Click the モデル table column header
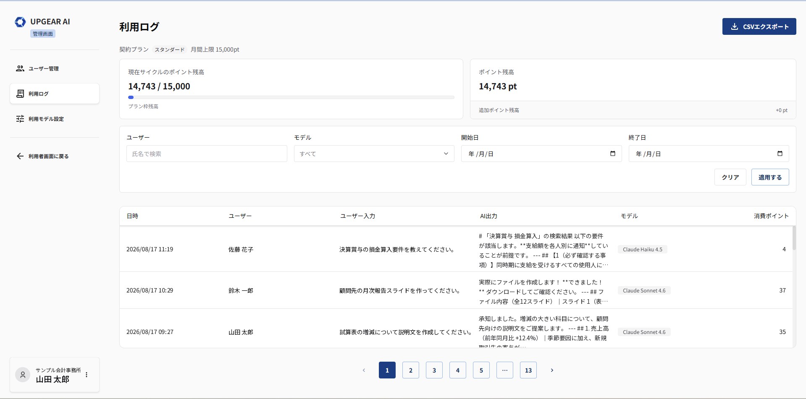806x399 pixels. coord(629,216)
